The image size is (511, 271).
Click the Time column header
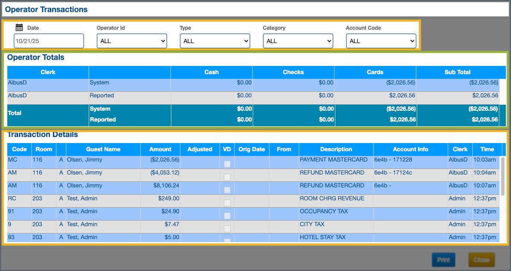(x=487, y=150)
